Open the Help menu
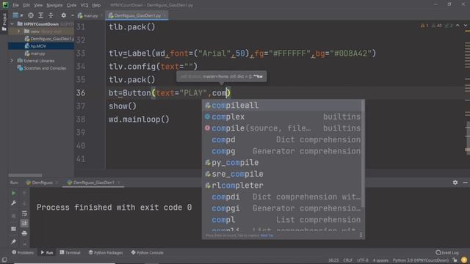470x264 pixels. (x=96, y=5)
